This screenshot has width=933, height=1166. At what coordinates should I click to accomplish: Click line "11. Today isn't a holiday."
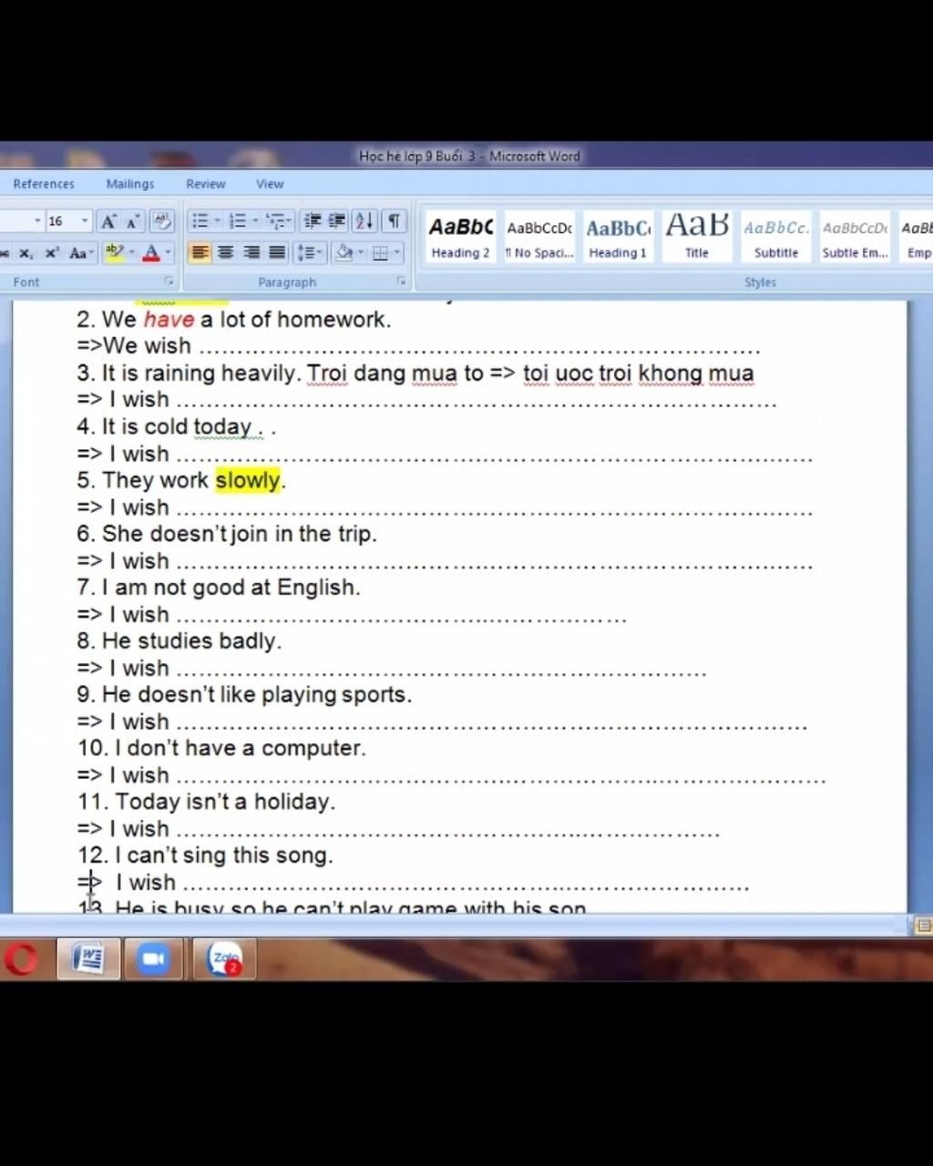[x=206, y=802]
